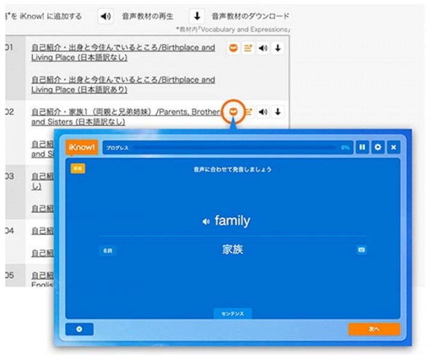The height and width of the screenshot is (355, 434).
Task: Close the iKnow! study window
Action: click(x=394, y=147)
